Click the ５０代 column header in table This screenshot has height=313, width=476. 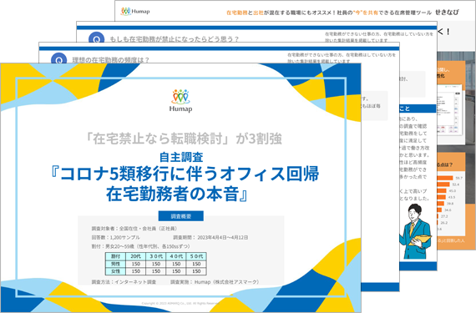tap(196, 256)
